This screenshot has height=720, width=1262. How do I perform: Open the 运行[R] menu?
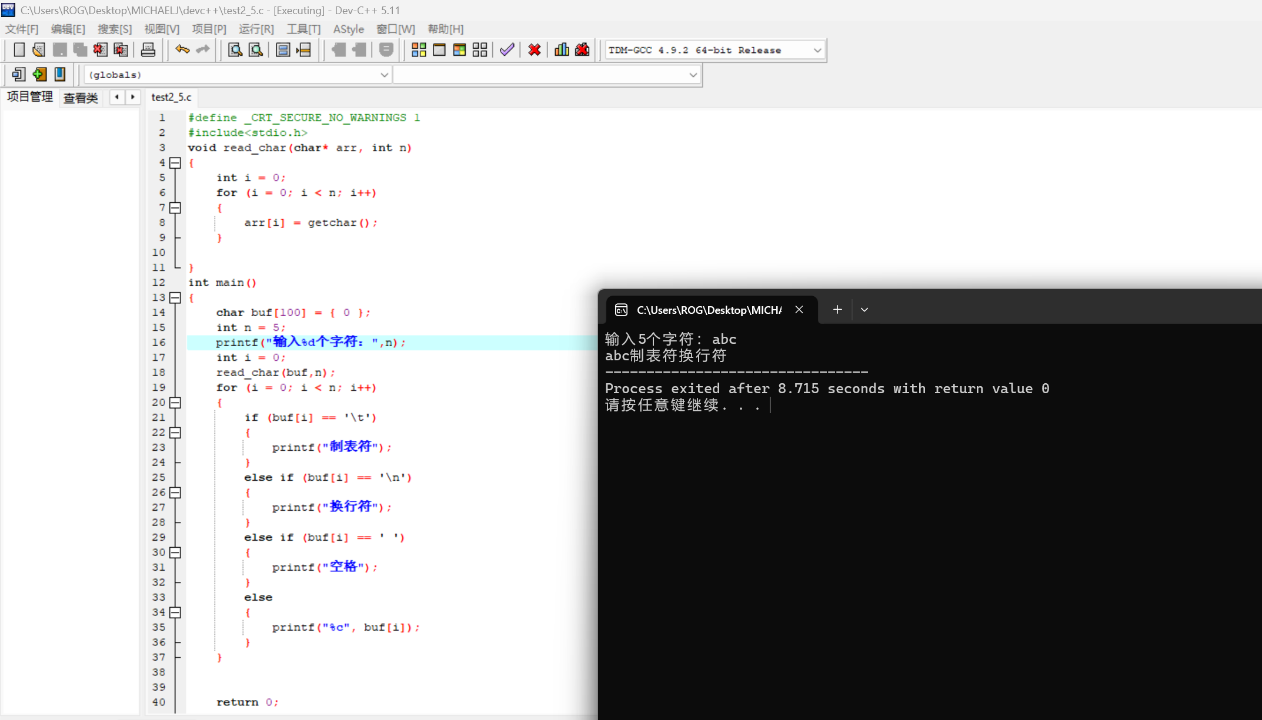[x=256, y=29]
